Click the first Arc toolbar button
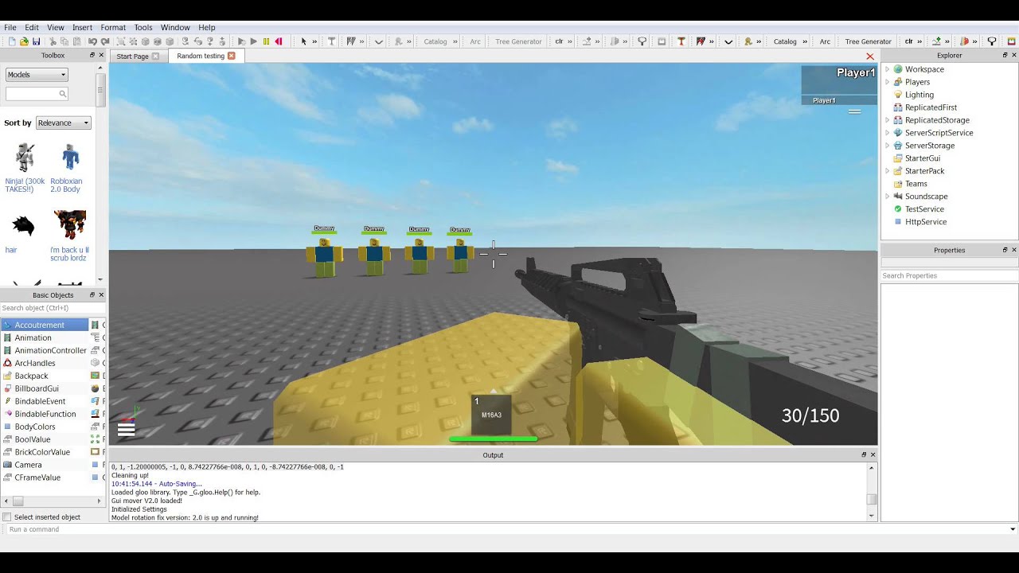1019x573 pixels. point(475,41)
